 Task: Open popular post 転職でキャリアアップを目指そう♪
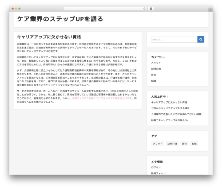pyautogui.click(x=170, y=120)
